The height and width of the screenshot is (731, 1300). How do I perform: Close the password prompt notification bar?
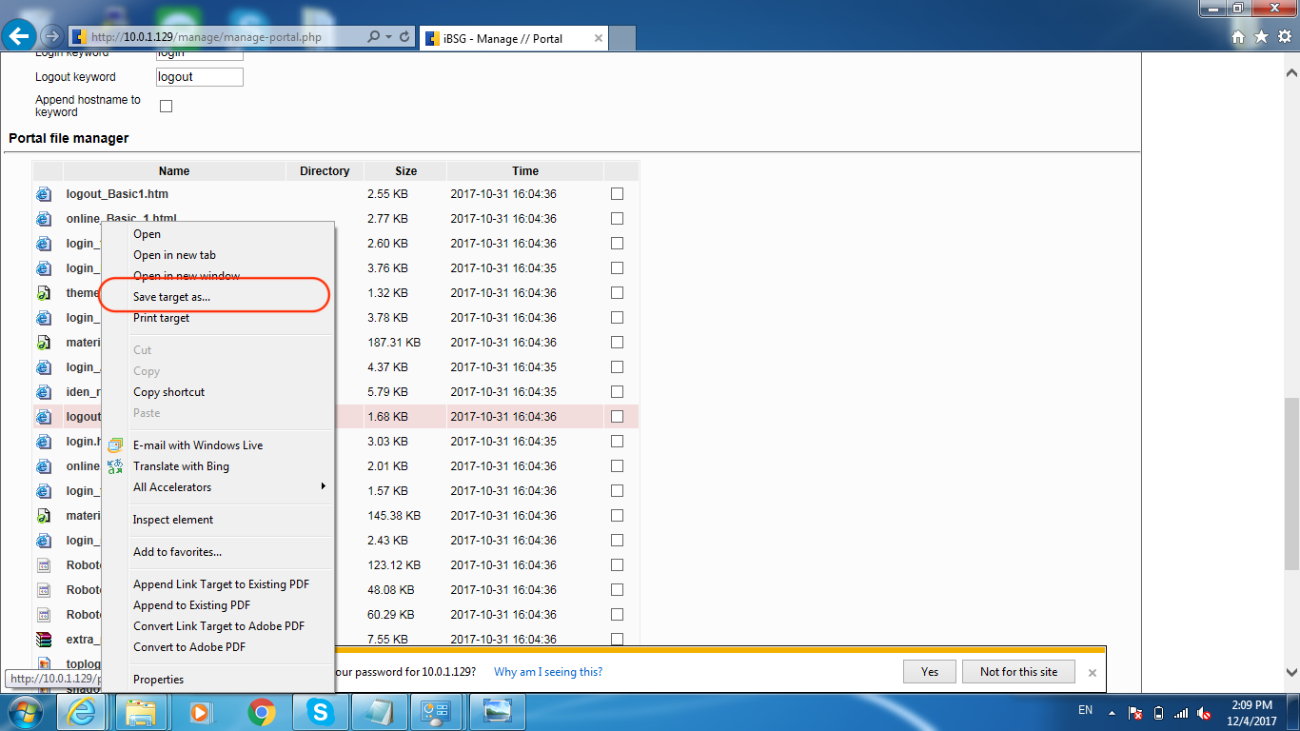(1093, 672)
